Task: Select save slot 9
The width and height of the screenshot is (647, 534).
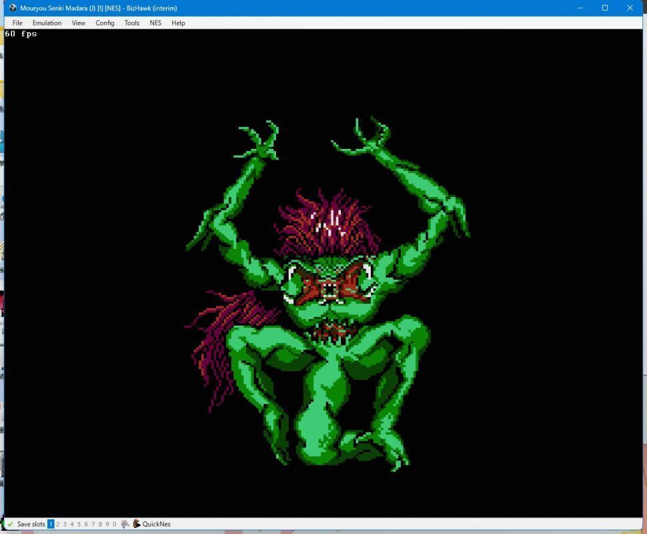Action: 107,524
